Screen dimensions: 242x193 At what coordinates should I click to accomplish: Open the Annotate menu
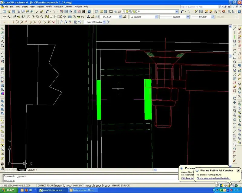point(58,7)
